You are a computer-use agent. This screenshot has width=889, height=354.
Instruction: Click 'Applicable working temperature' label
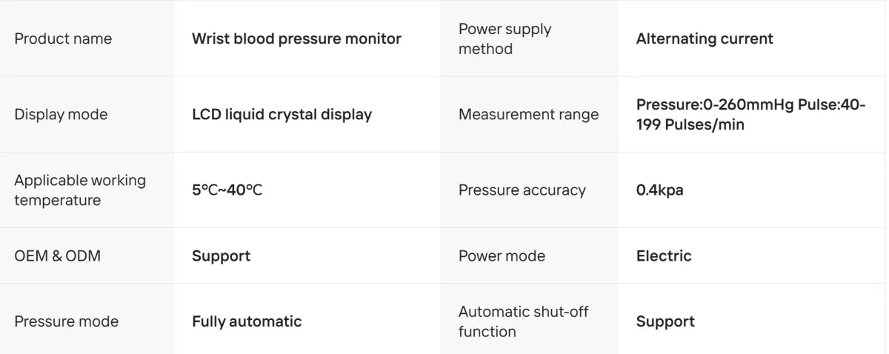(80, 190)
